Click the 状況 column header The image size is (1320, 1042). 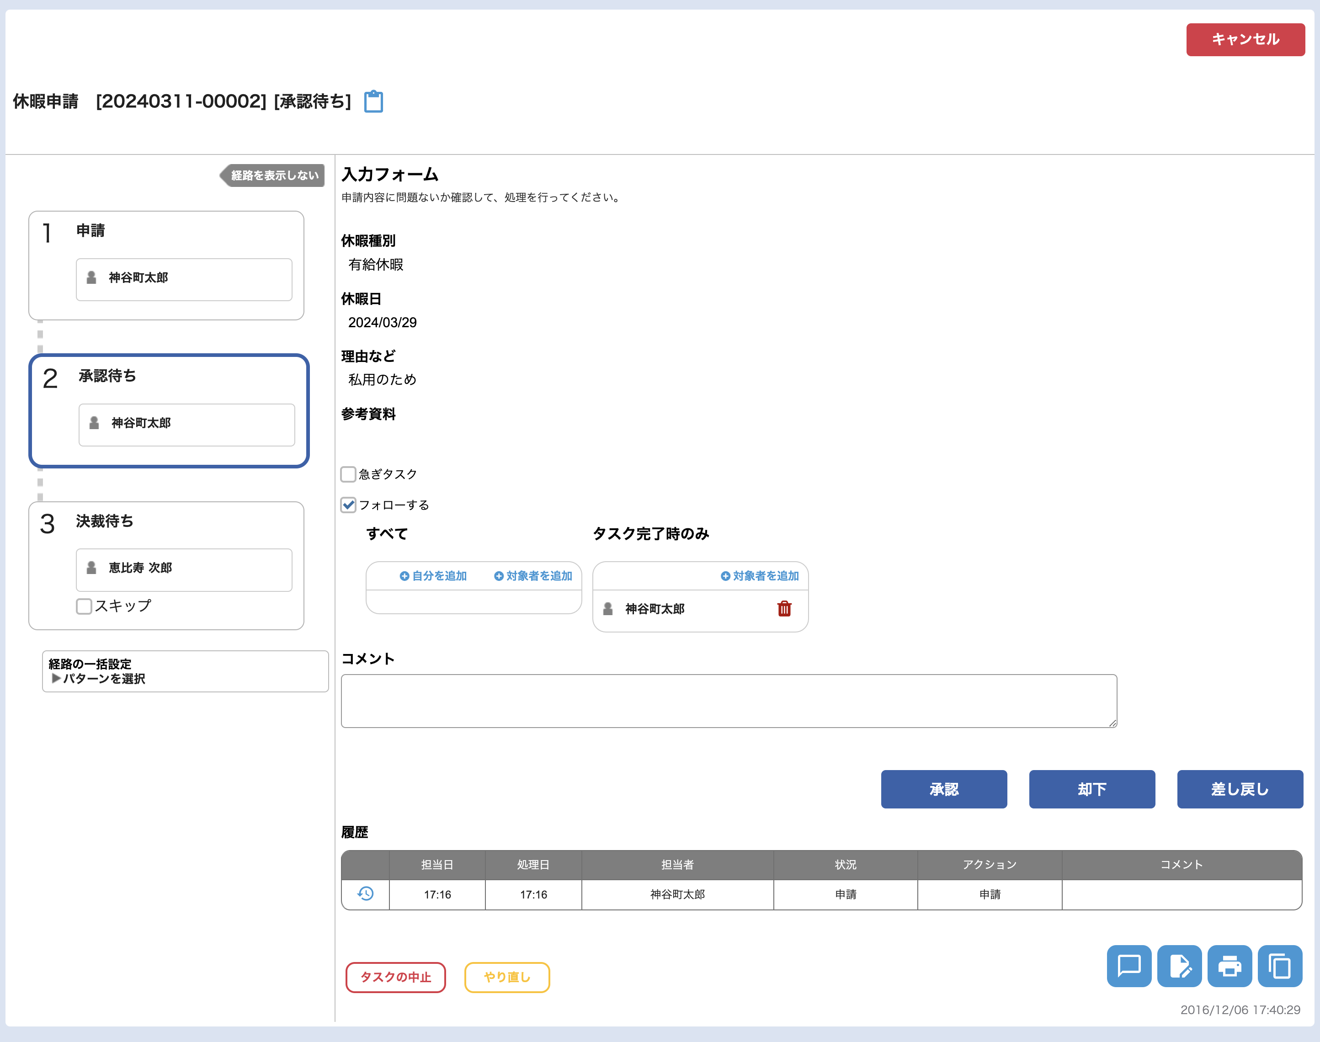tap(846, 865)
